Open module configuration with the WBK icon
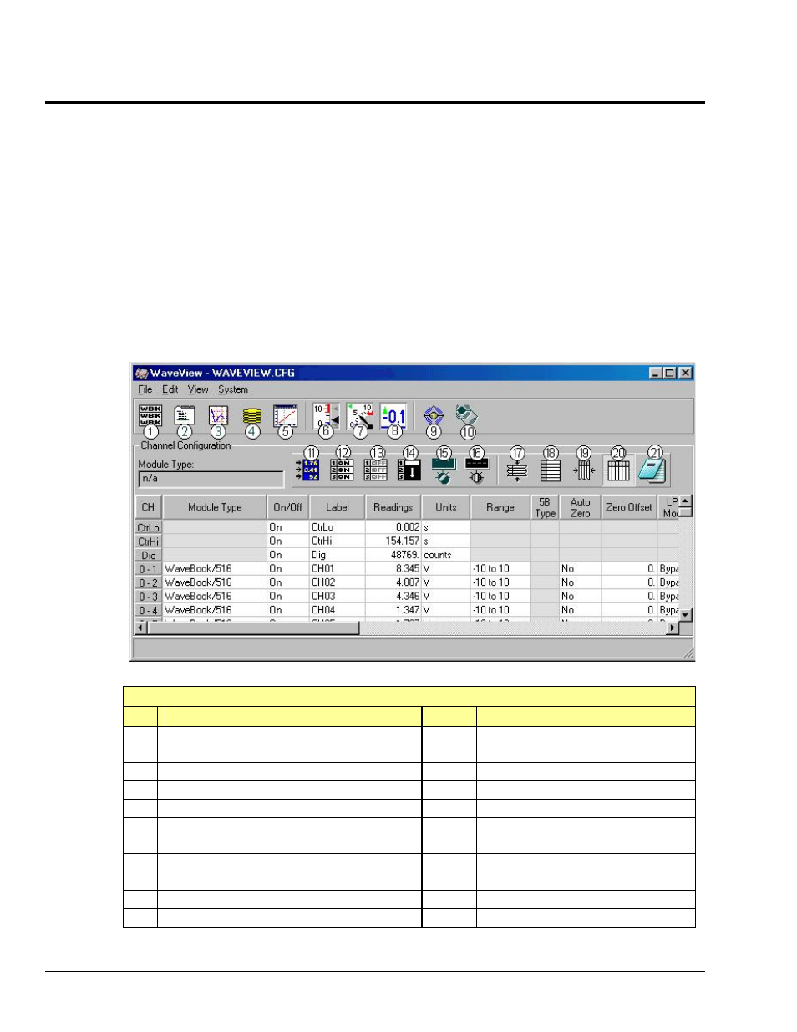Viewport: 797px width, 1032px height. tap(150, 414)
